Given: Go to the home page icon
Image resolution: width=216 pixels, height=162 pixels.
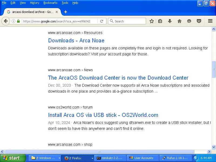Looking at the screenshot, I should [x=179, y=21].
